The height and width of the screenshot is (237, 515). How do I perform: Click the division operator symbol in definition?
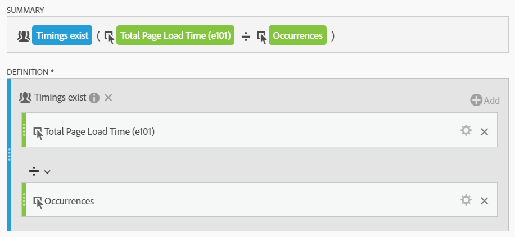pyautogui.click(x=34, y=171)
